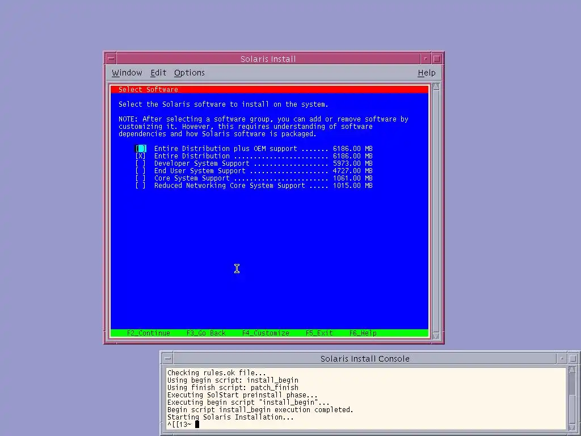The image size is (581, 436).
Task: Check End User System Support option
Action: pyautogui.click(x=141, y=171)
